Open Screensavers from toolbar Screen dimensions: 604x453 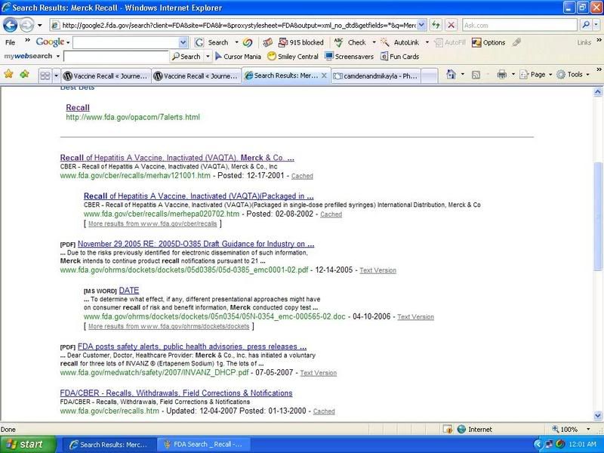point(350,56)
